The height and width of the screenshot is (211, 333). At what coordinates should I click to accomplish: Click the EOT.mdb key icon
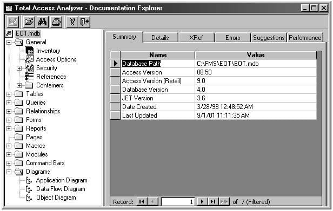pos(9,33)
